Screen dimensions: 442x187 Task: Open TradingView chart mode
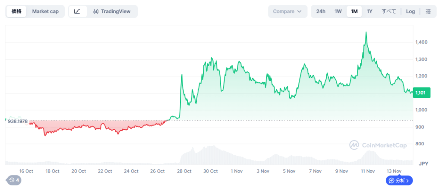coord(112,11)
